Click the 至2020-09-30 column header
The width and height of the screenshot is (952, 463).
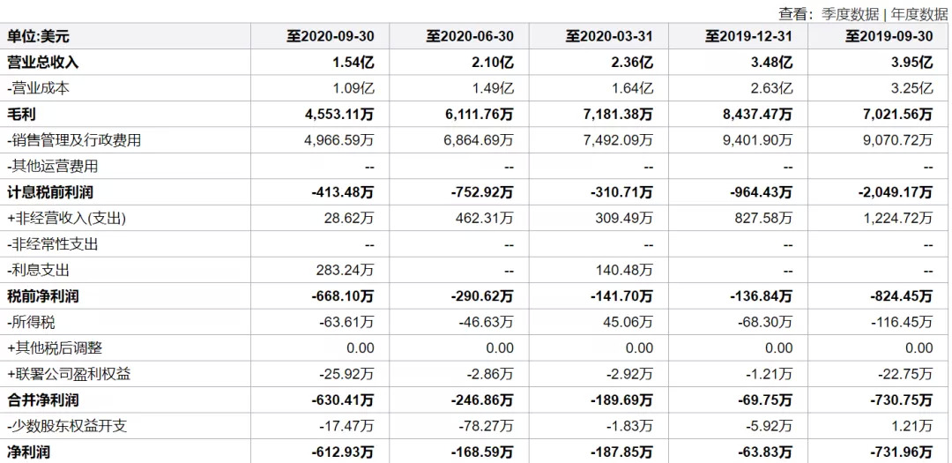pos(331,36)
